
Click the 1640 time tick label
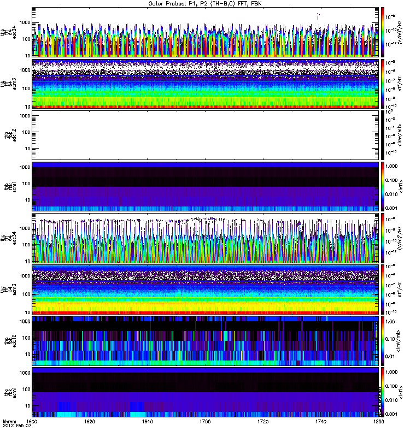click(x=147, y=421)
